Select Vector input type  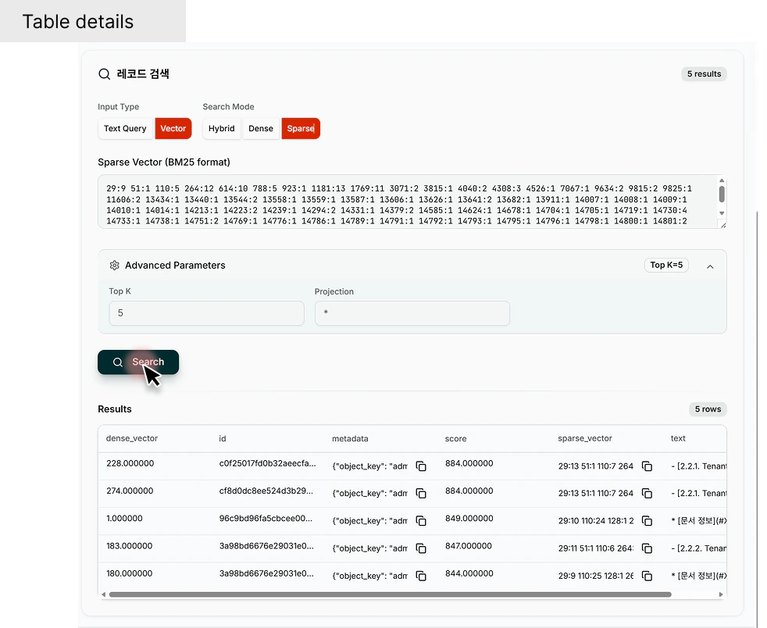pyautogui.click(x=173, y=129)
